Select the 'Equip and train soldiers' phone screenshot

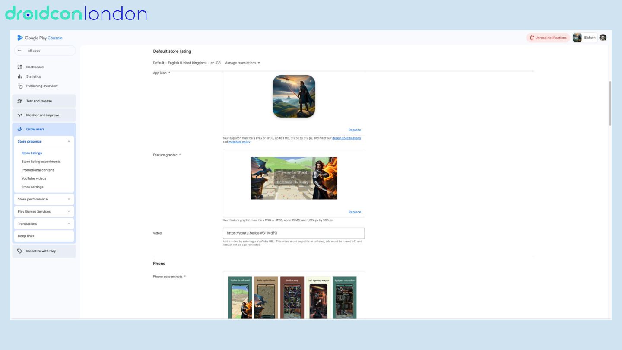click(x=344, y=298)
